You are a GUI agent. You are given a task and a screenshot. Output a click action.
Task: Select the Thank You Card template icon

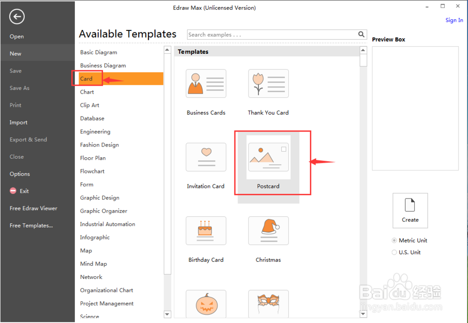coord(268,84)
